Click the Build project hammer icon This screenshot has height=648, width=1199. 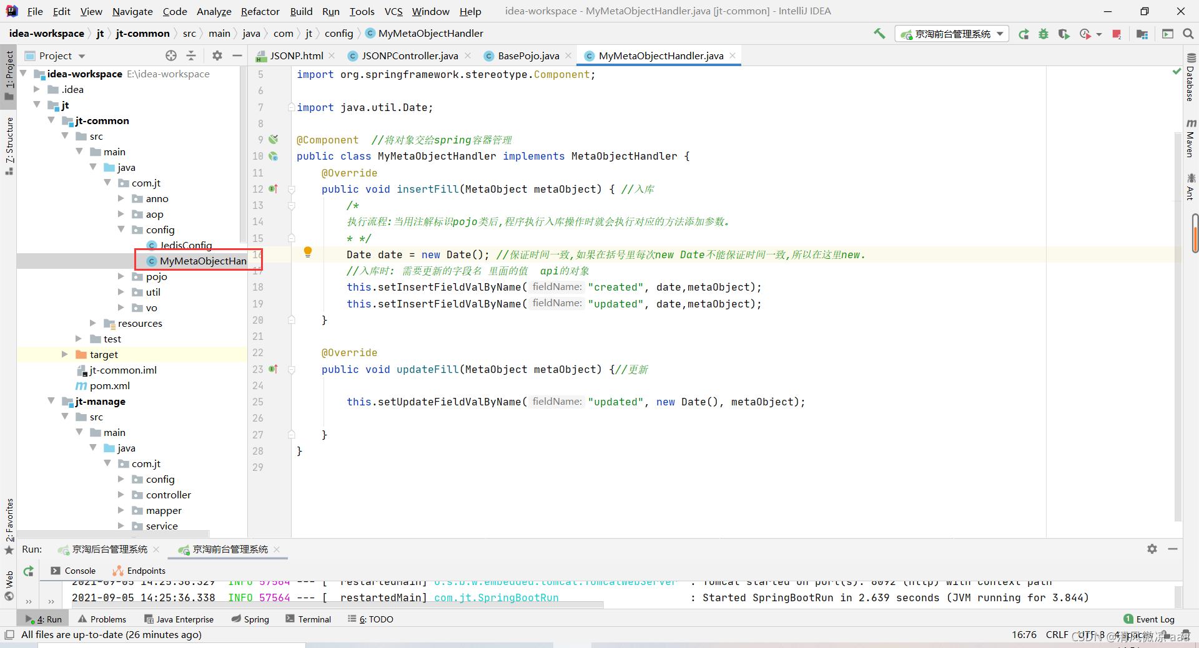[x=879, y=34]
